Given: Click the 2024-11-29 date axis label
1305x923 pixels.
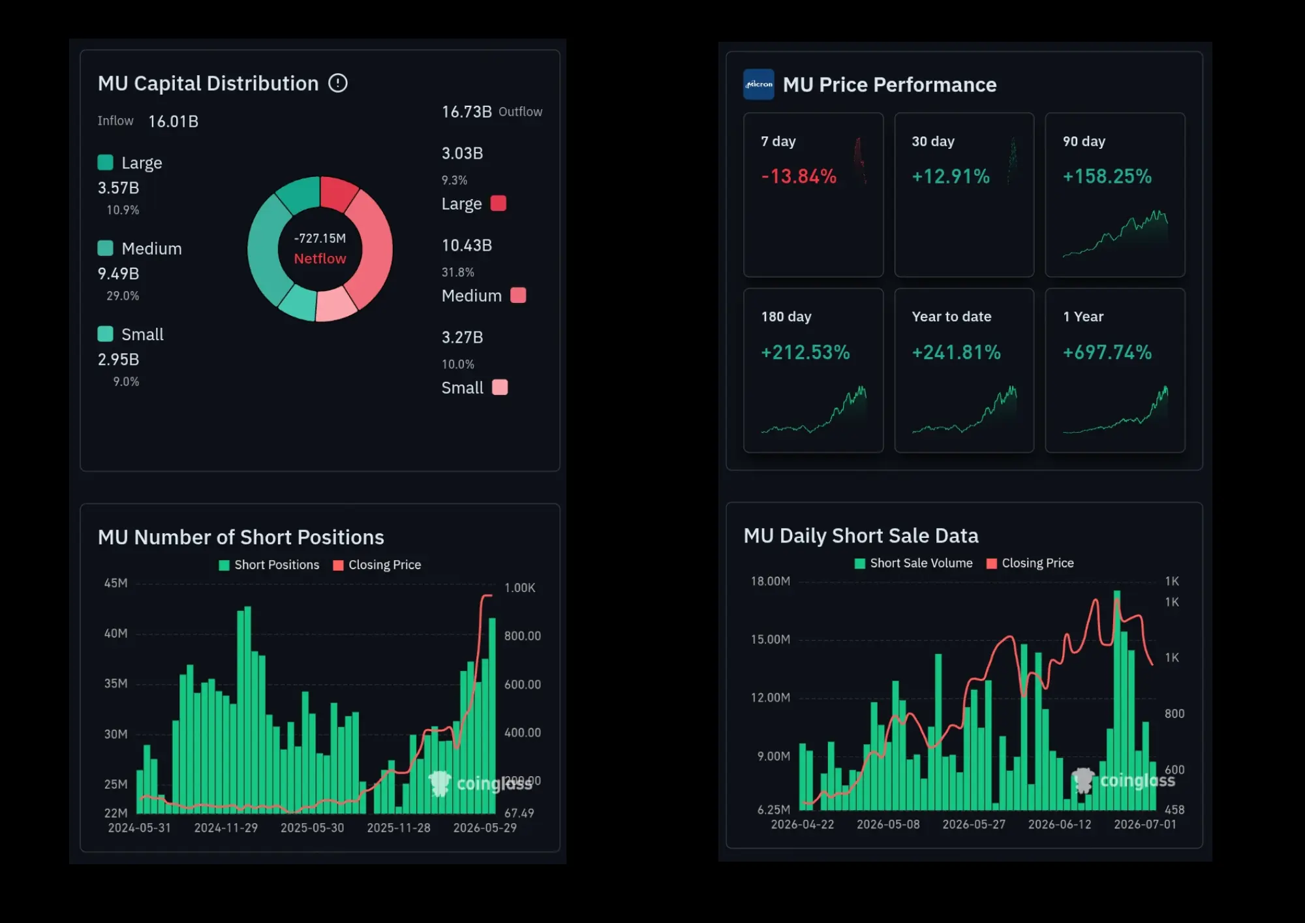Looking at the screenshot, I should point(226,828).
